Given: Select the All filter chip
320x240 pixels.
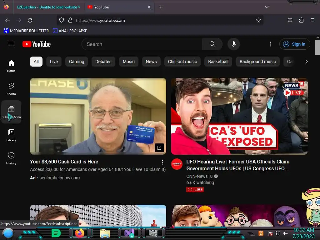Looking at the screenshot, I should [x=36, y=62].
